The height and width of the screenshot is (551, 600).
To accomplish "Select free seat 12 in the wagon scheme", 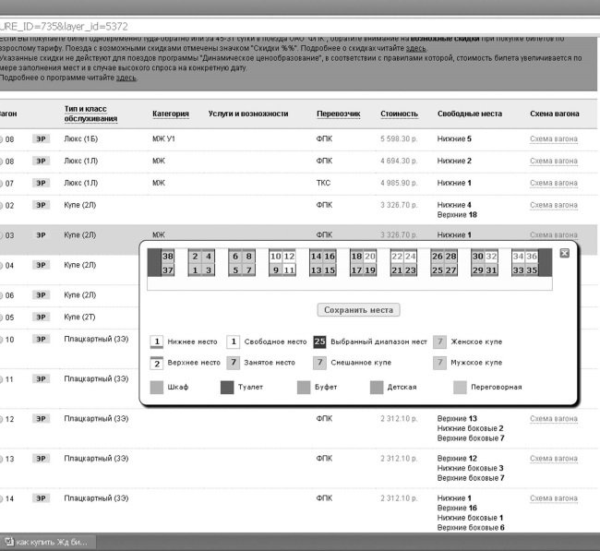I will click(x=289, y=257).
